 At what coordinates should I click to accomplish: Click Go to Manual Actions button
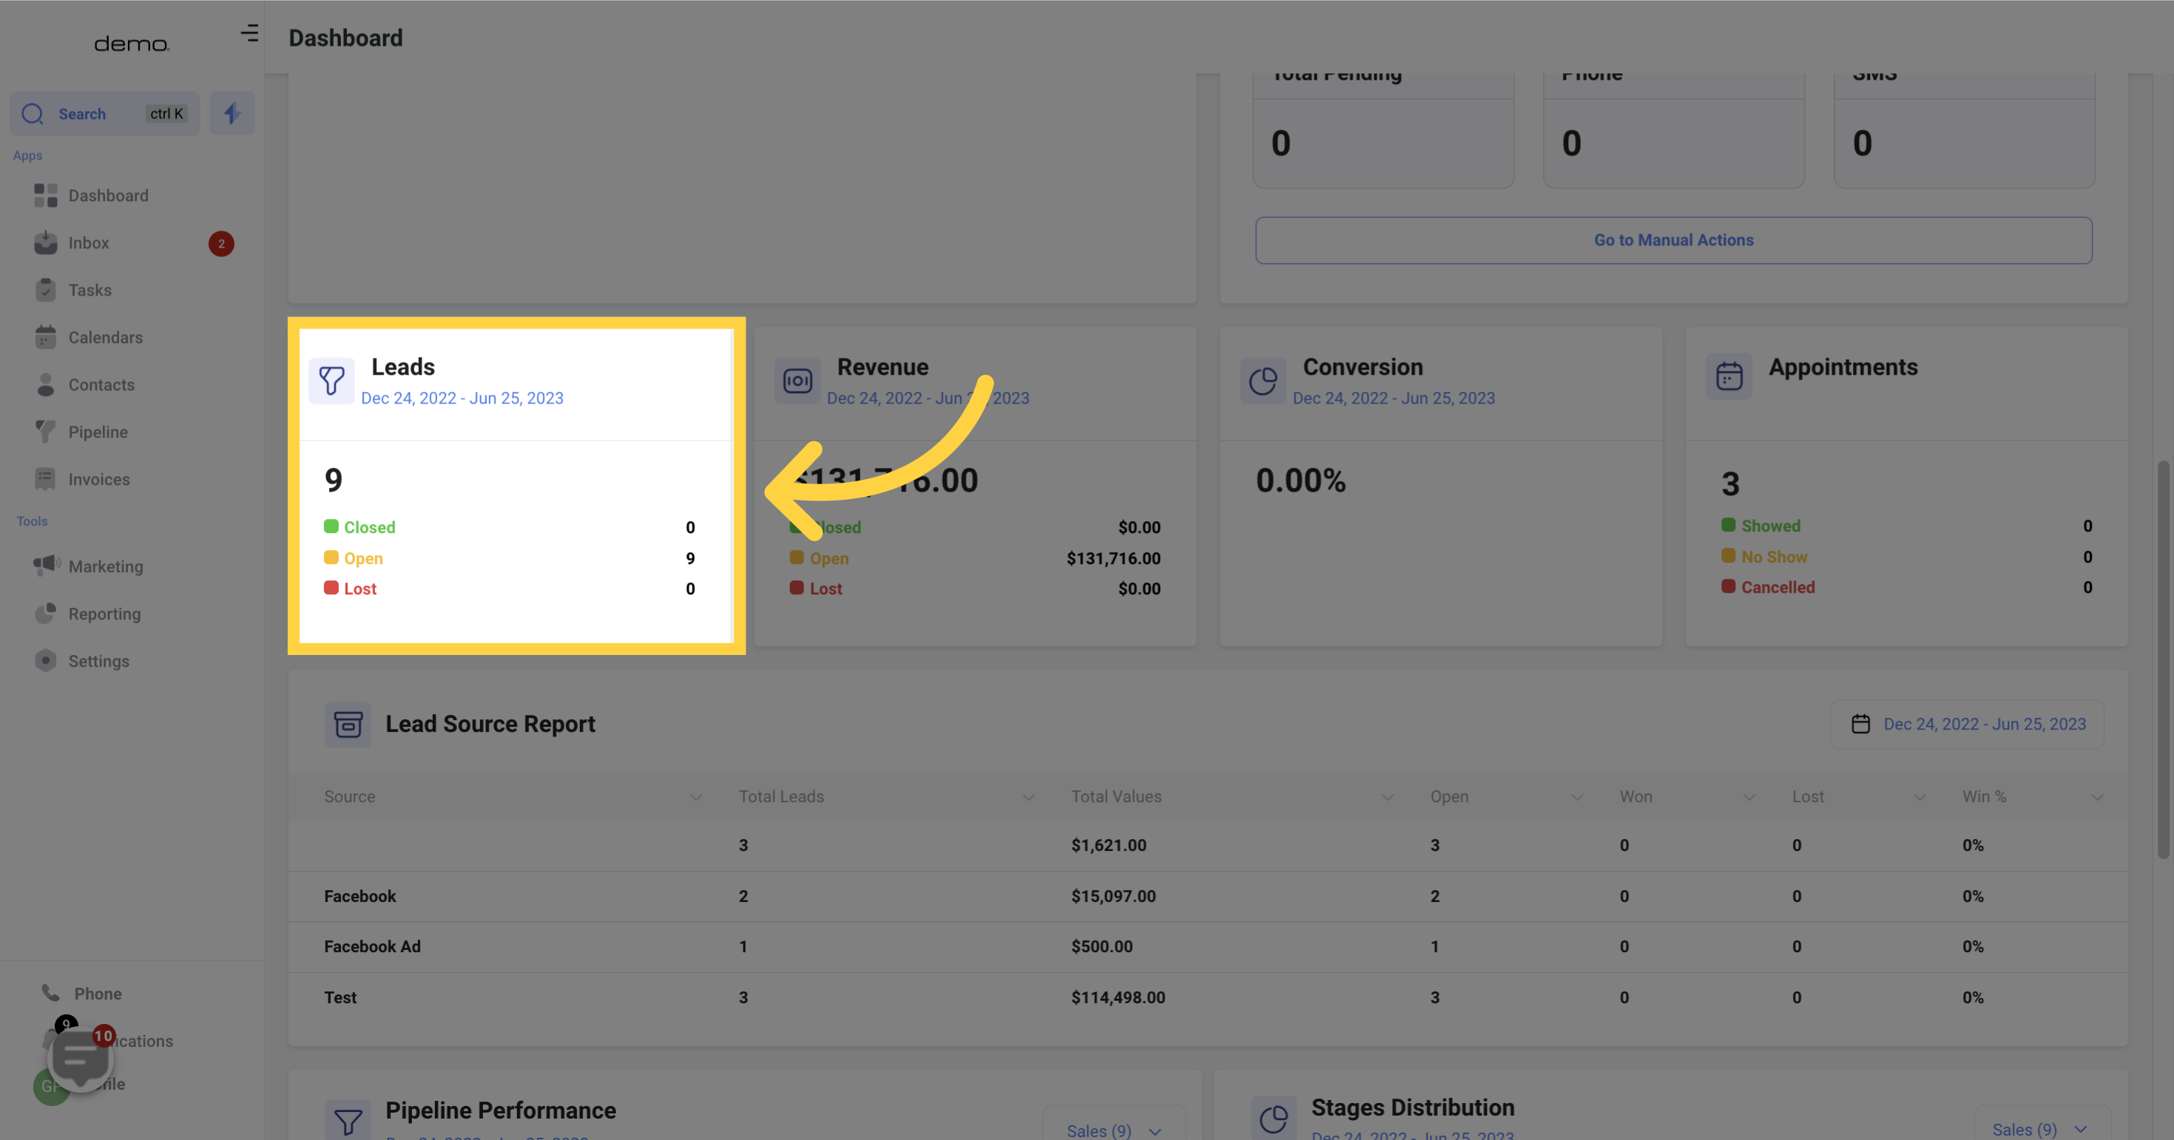1674,240
